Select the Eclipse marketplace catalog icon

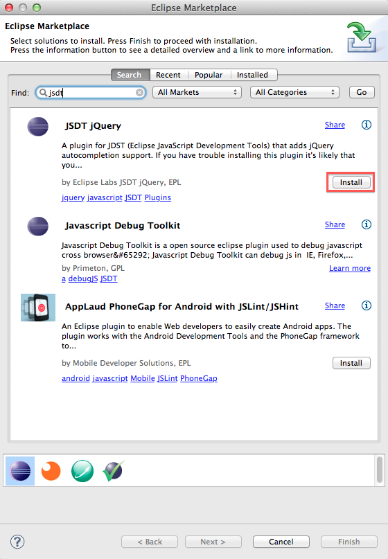click(x=20, y=471)
